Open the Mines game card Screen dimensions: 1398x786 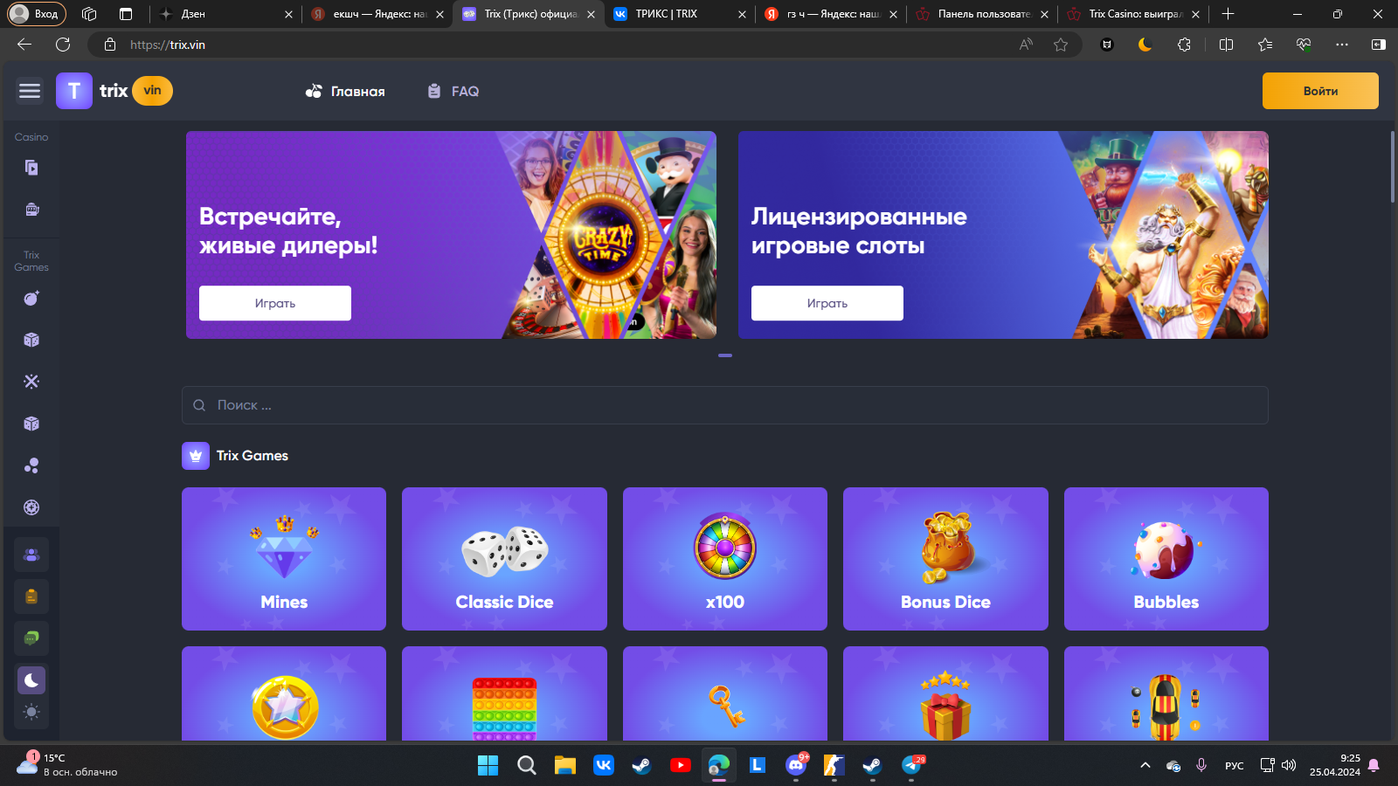coord(284,559)
